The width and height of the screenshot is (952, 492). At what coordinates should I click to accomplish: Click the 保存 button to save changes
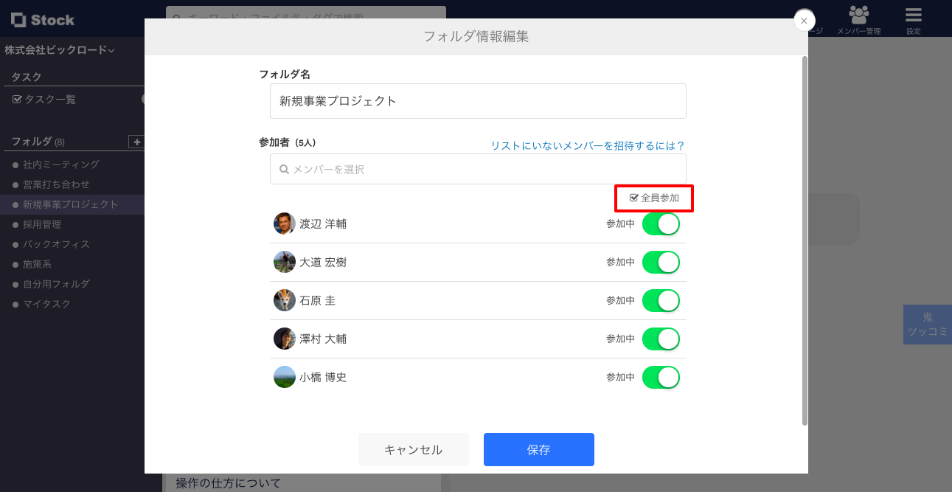[x=538, y=449]
